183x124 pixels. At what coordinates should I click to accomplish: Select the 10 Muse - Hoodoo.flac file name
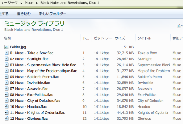coord(28,107)
